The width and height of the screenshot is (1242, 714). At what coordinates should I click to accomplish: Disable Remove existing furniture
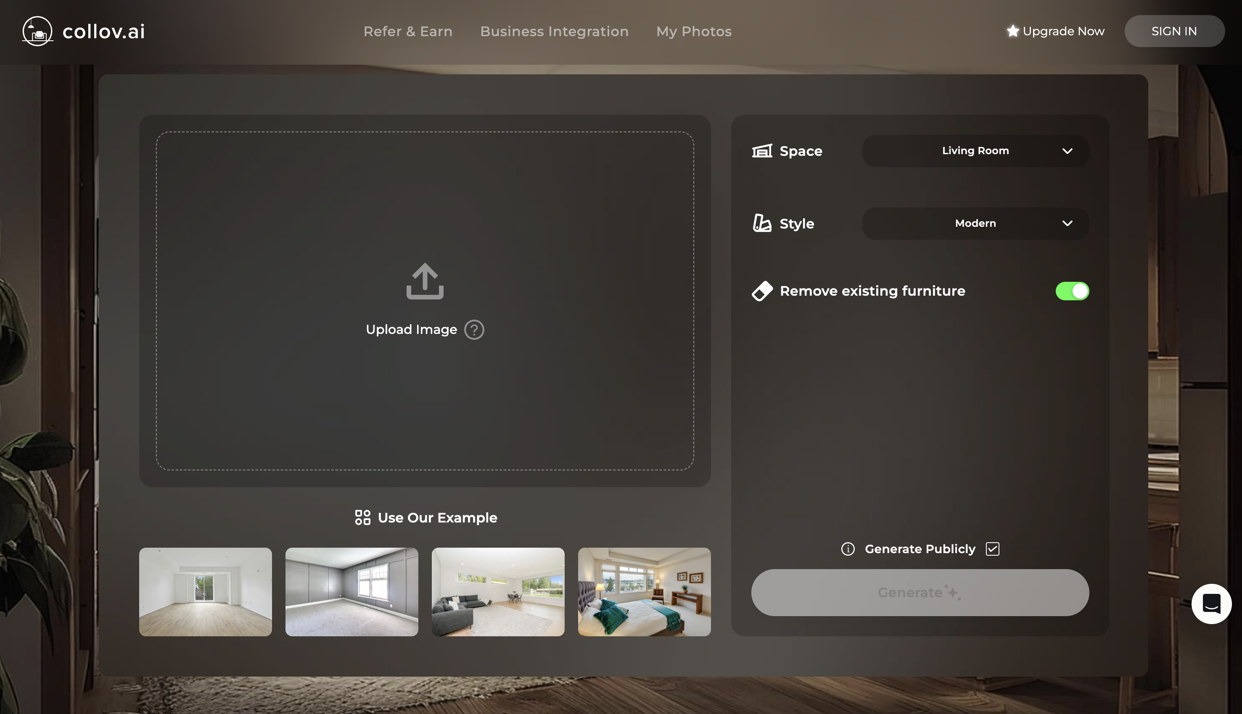coord(1072,291)
